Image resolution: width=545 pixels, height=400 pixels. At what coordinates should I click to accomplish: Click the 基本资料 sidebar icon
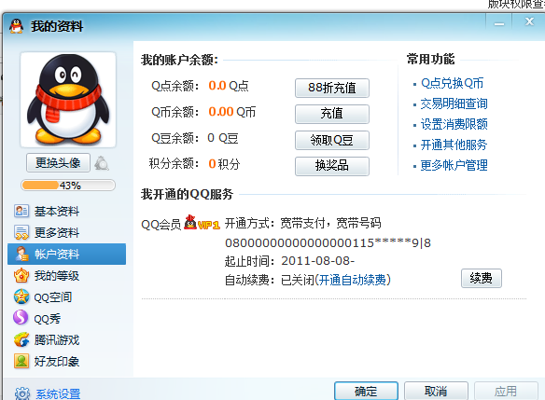[x=21, y=211]
